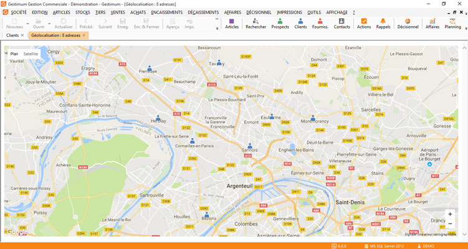Open the AFFICHAGE menu

(337, 12)
